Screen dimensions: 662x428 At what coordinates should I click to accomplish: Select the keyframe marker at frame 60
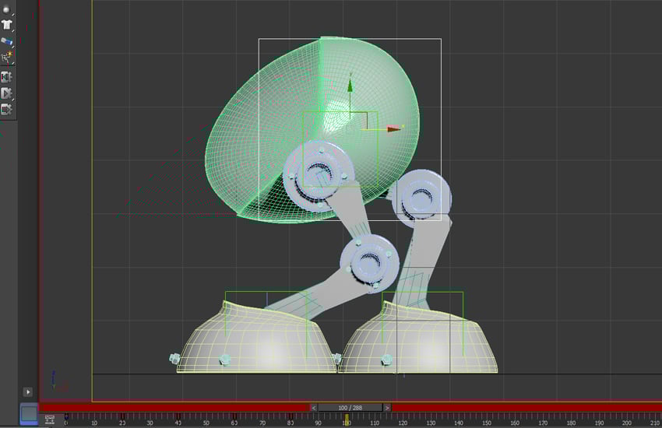coord(234,417)
